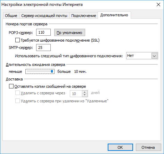Click the server timeout slider thumb

[52, 71]
